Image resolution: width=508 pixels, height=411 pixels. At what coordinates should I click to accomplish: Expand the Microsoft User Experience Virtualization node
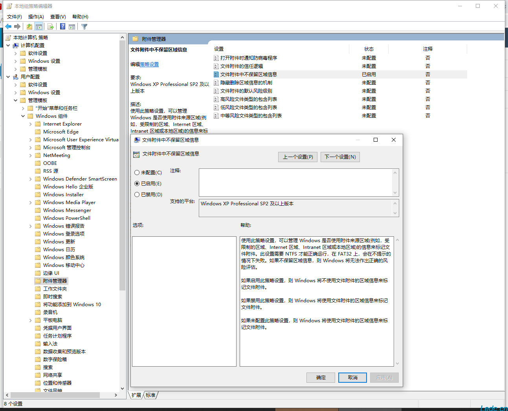coord(31,140)
